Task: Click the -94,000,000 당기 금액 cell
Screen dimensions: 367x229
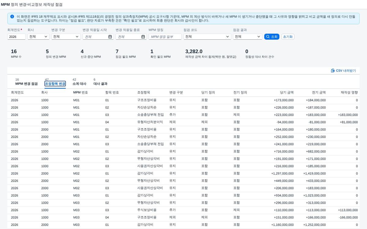Action: pos(285,122)
